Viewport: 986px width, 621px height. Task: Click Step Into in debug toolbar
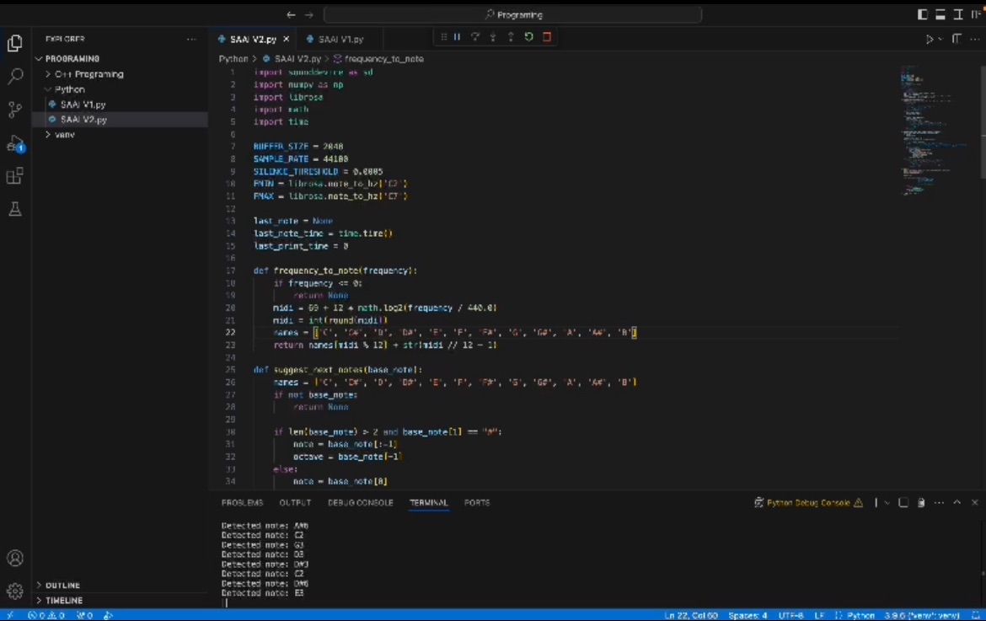pos(493,37)
